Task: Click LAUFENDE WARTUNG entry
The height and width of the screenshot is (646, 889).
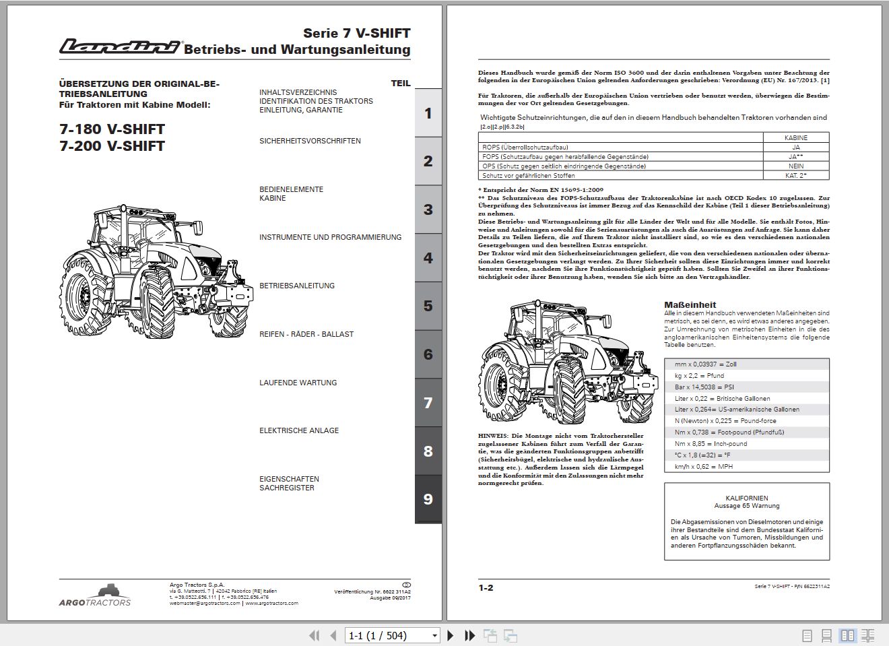Action: click(298, 383)
